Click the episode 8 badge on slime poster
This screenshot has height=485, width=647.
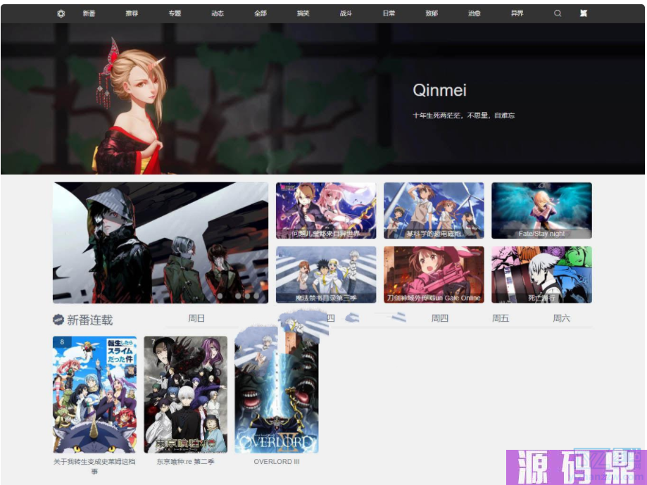(x=63, y=342)
